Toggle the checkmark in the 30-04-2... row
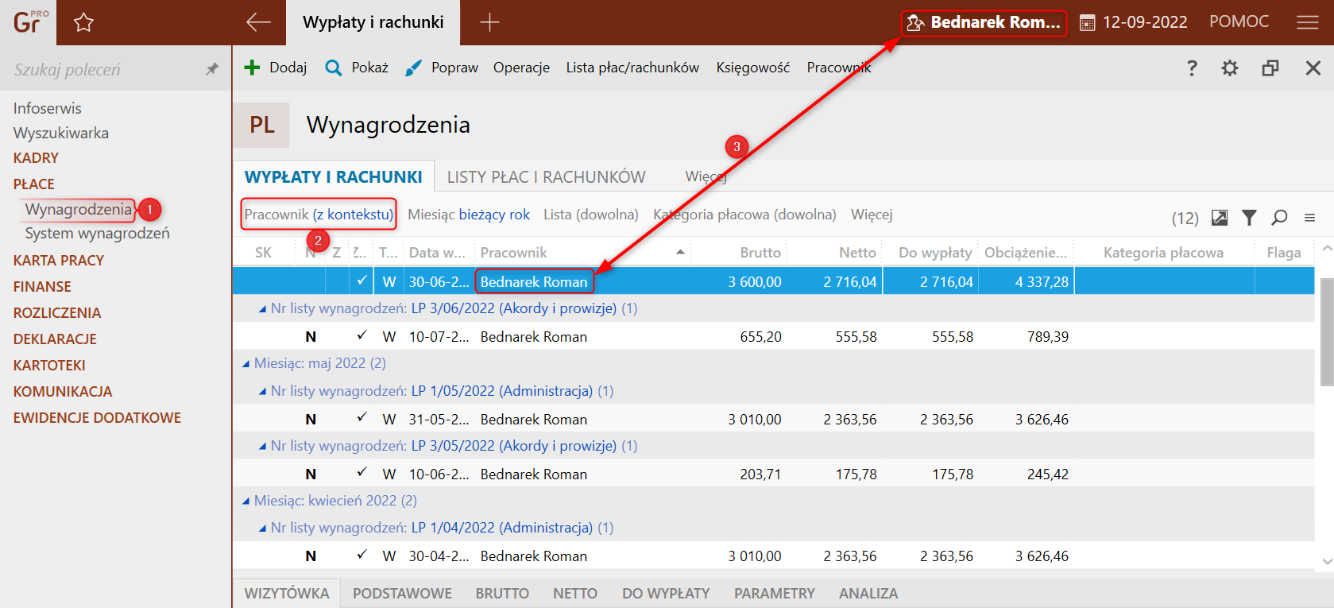This screenshot has width=1334, height=608. (x=362, y=554)
